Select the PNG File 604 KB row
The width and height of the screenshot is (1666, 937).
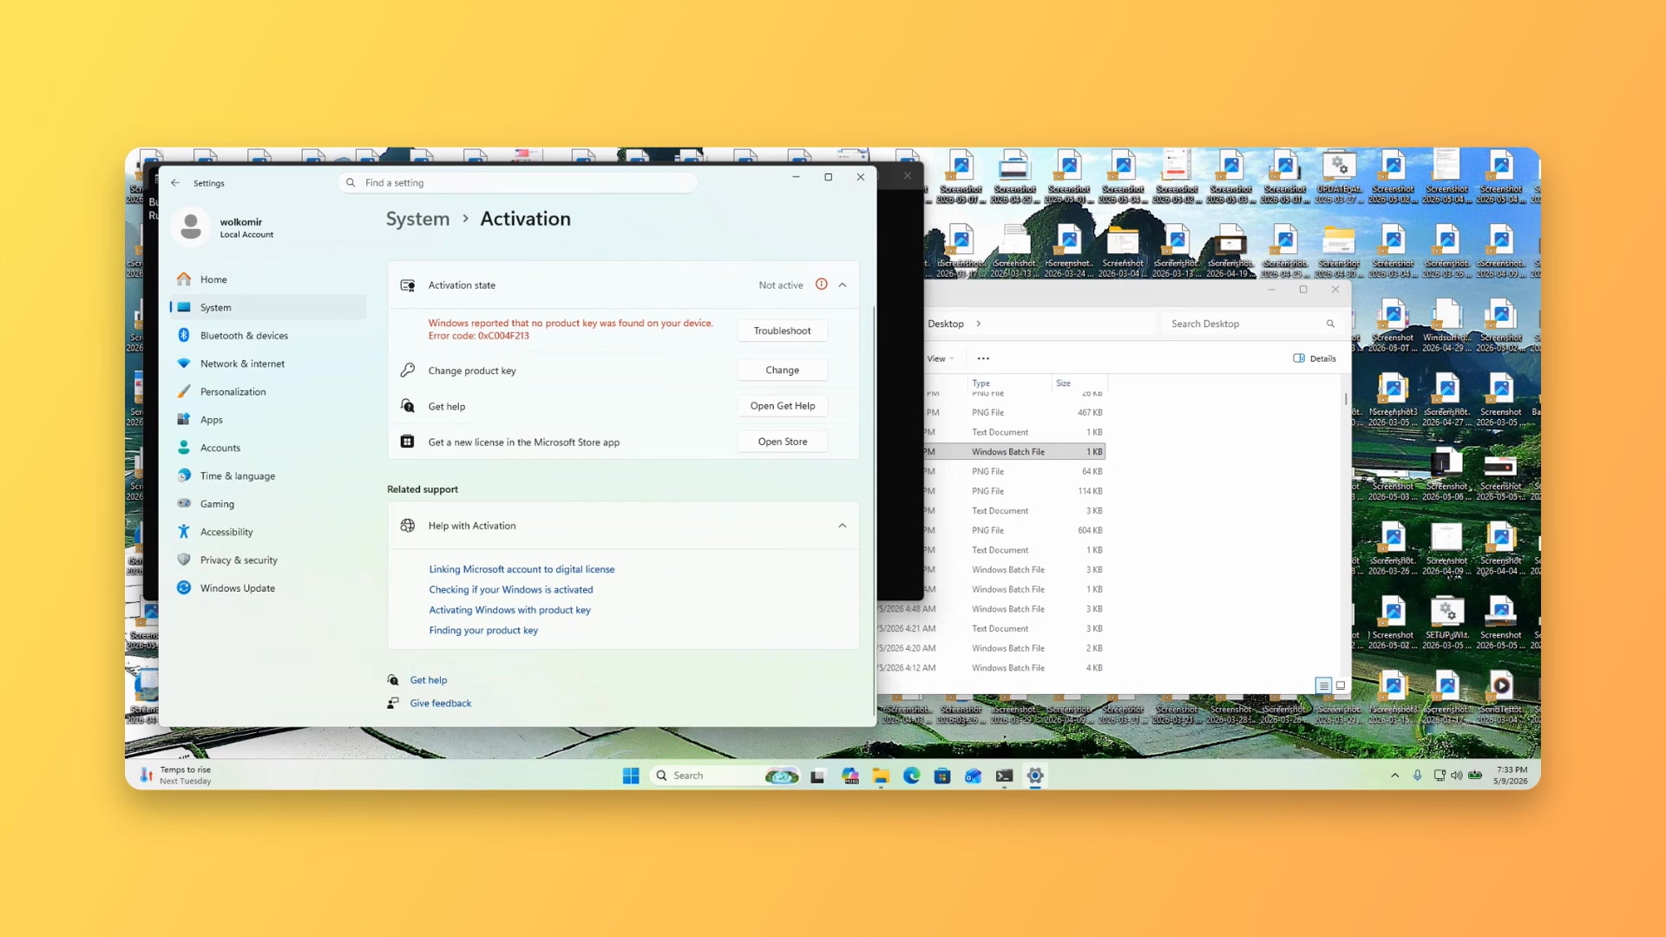pyautogui.click(x=1013, y=531)
